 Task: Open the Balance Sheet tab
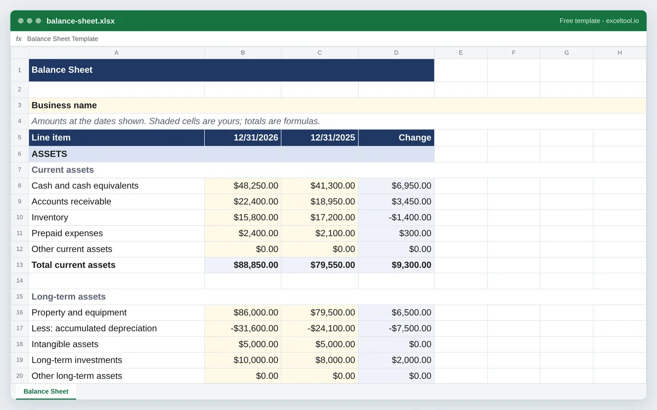tap(46, 391)
